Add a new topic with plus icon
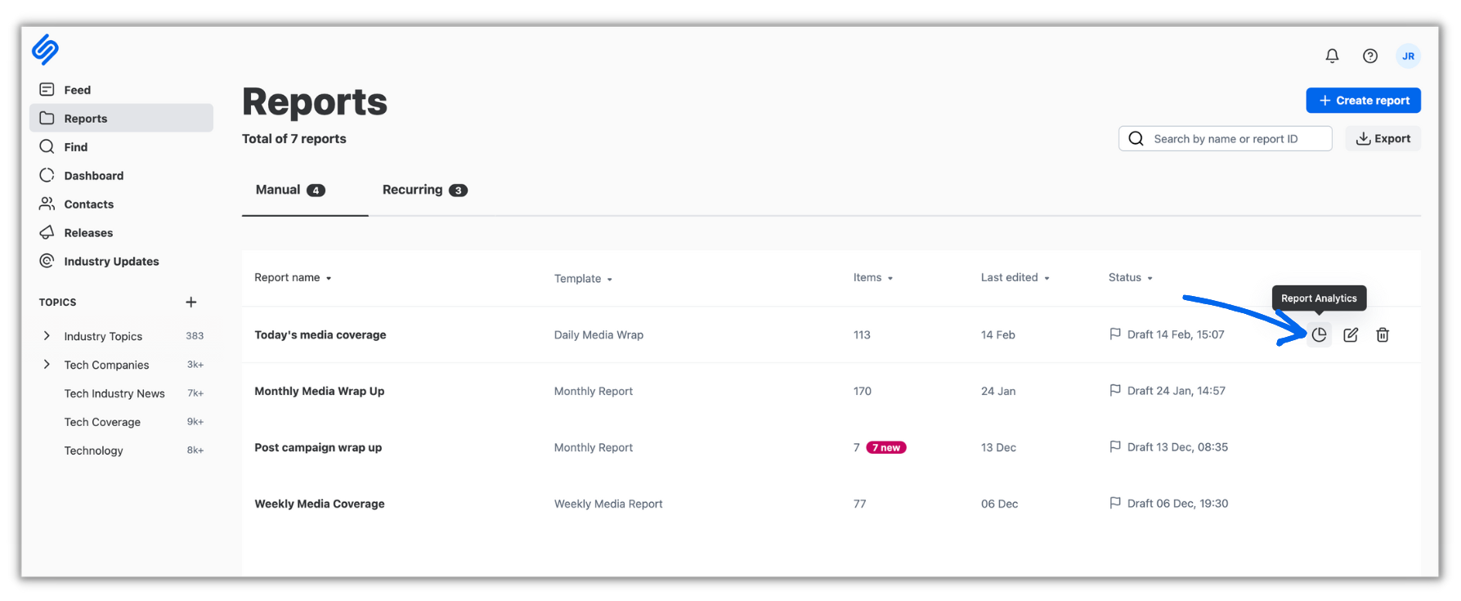This screenshot has width=1461, height=601. tap(190, 302)
